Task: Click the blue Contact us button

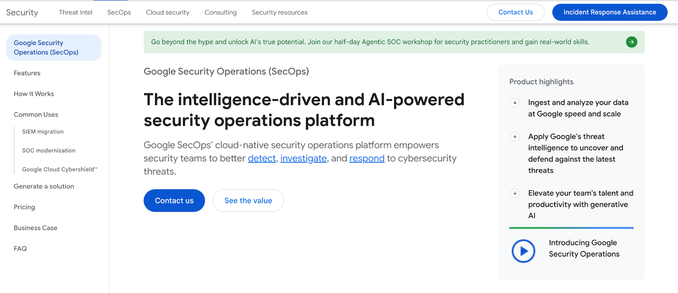Action: pos(174,201)
